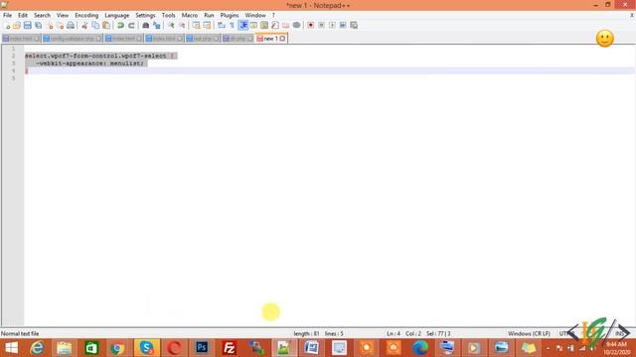Open the Language menu
Viewport: 636px width, 357px height.
(x=117, y=15)
